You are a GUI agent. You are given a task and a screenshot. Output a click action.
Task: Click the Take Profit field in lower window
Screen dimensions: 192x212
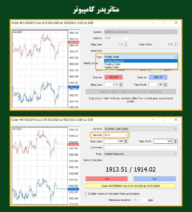164,141
